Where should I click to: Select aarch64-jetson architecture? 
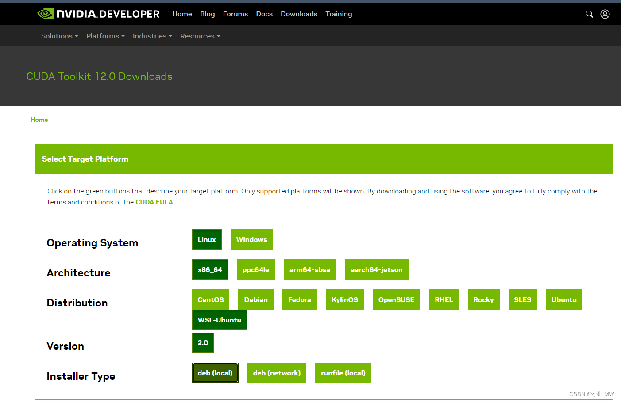[377, 269]
